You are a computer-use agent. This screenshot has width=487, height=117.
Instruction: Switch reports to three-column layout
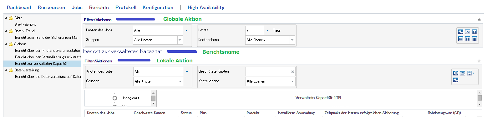(474, 39)
